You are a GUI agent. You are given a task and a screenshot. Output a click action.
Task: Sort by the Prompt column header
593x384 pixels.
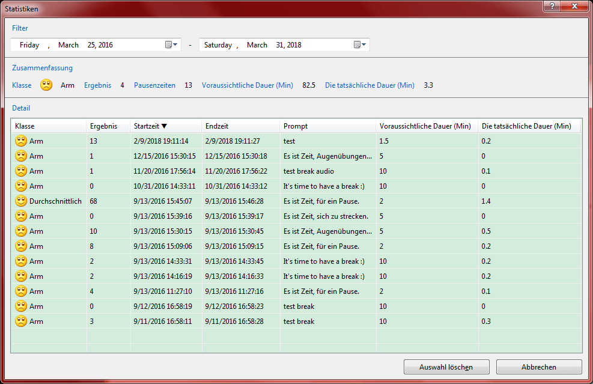click(328, 126)
